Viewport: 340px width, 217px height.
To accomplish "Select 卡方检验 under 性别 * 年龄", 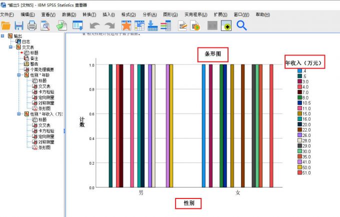I will 46,92.
